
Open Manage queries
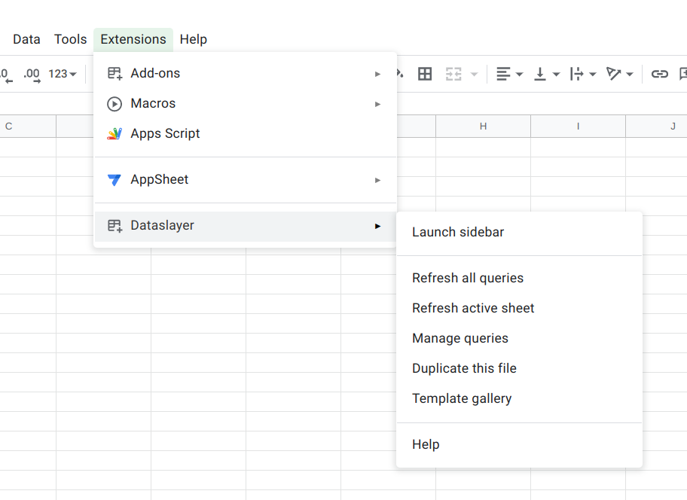(519, 338)
